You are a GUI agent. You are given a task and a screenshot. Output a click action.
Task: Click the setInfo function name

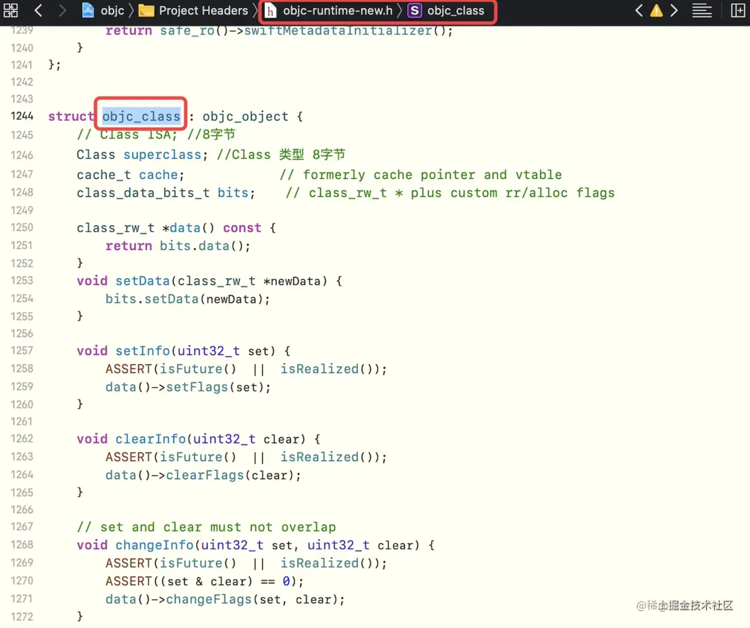(x=143, y=352)
